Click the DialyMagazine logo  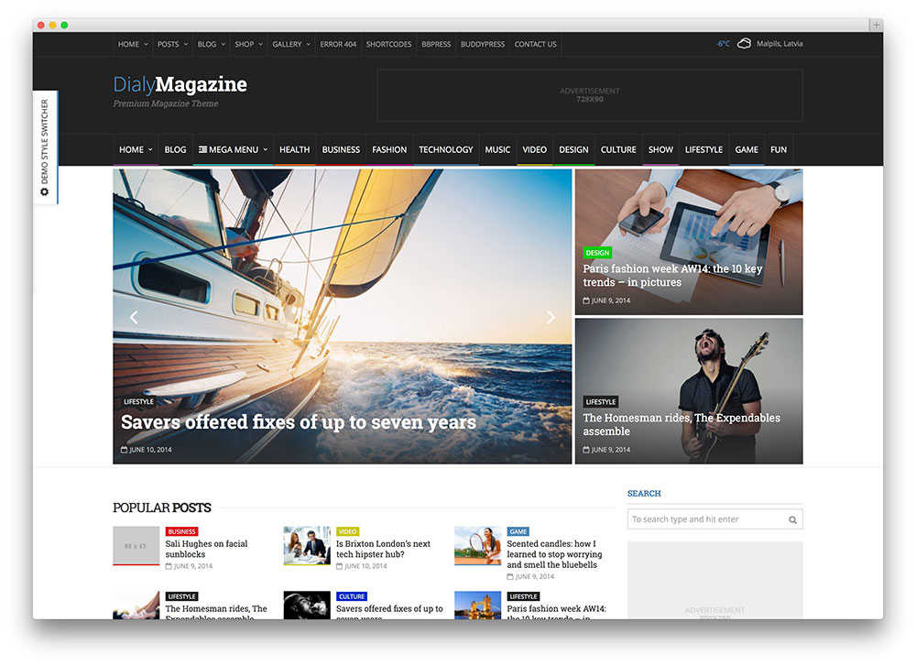(180, 84)
